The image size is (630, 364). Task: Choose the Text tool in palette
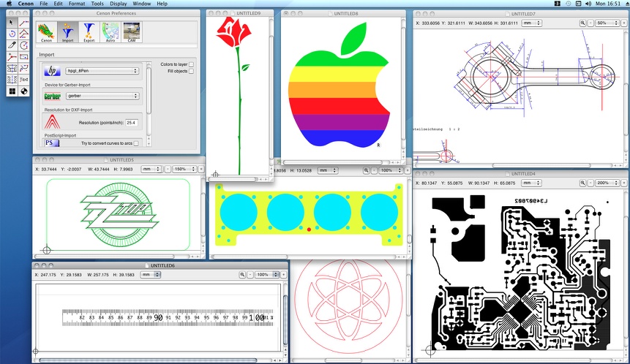(24, 80)
